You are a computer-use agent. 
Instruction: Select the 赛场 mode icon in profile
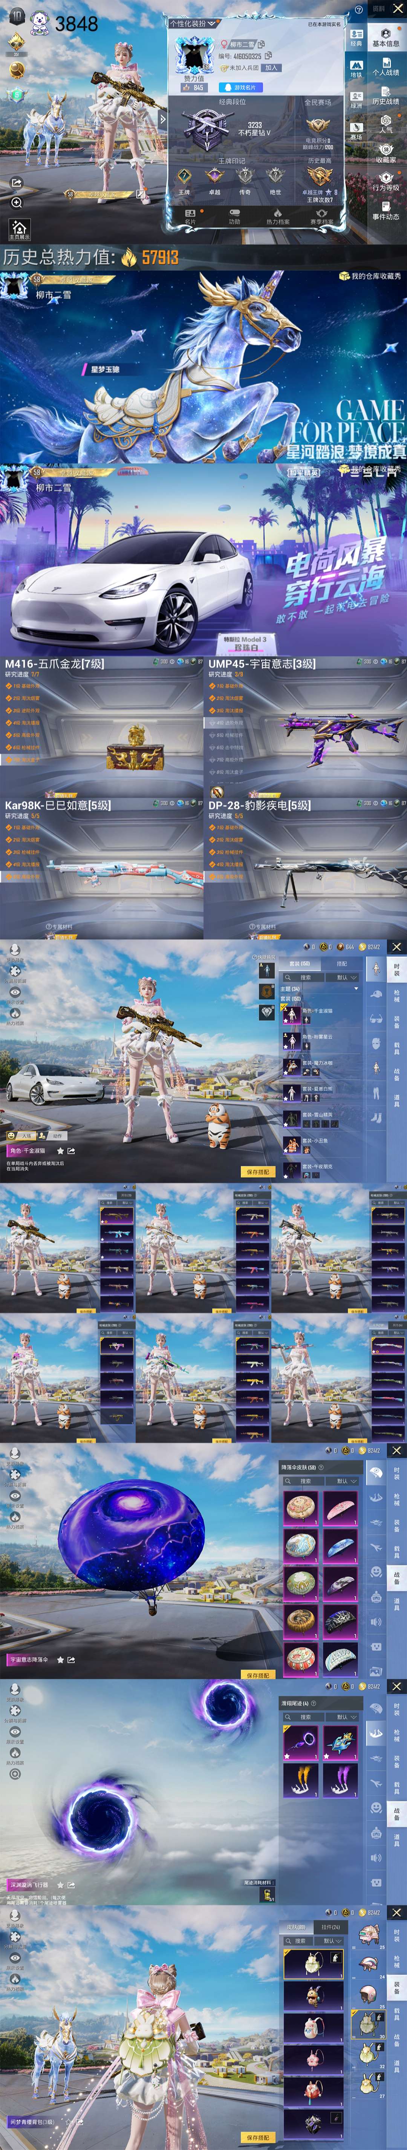point(356,131)
